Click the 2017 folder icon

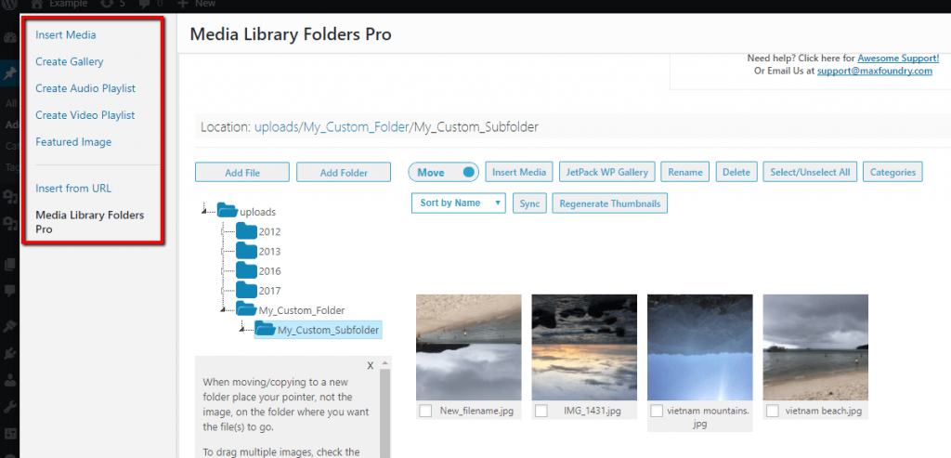coord(246,290)
